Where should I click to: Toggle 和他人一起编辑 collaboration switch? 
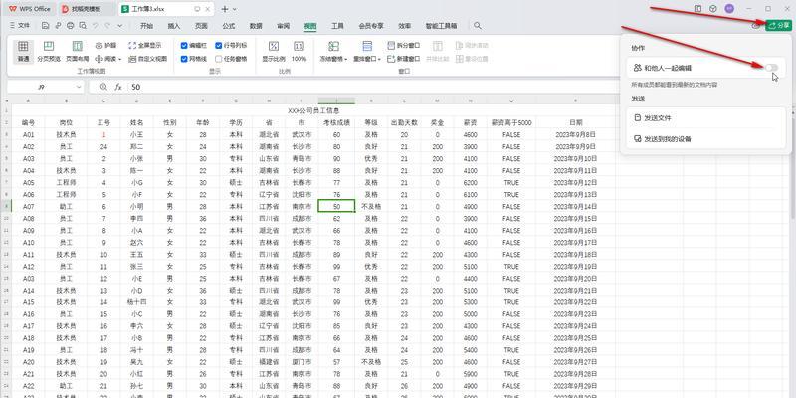click(x=771, y=68)
